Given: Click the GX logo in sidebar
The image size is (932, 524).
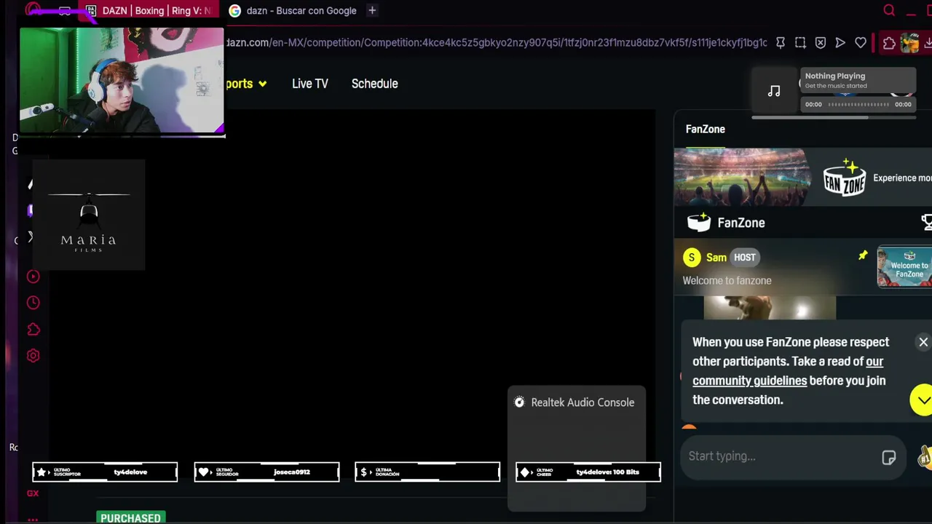Looking at the screenshot, I should (33, 493).
